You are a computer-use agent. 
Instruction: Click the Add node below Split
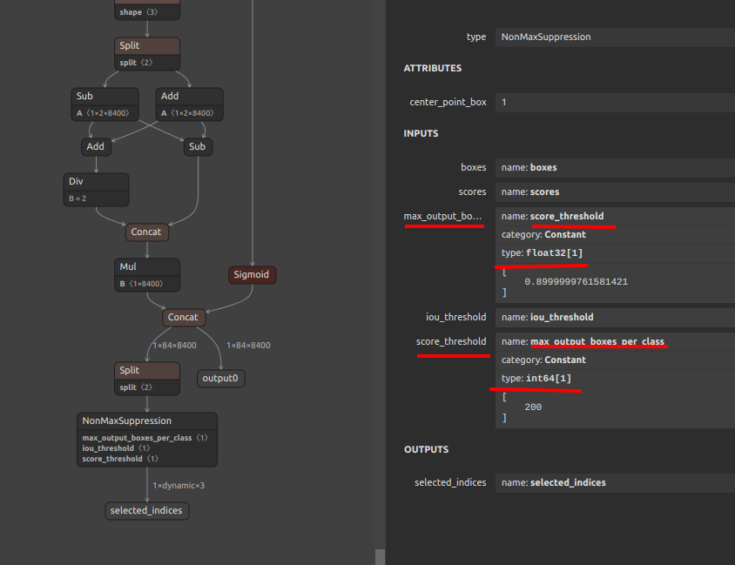tap(95, 146)
